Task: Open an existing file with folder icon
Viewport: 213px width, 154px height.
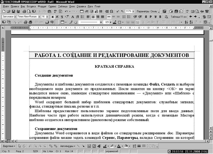Action: point(8,11)
